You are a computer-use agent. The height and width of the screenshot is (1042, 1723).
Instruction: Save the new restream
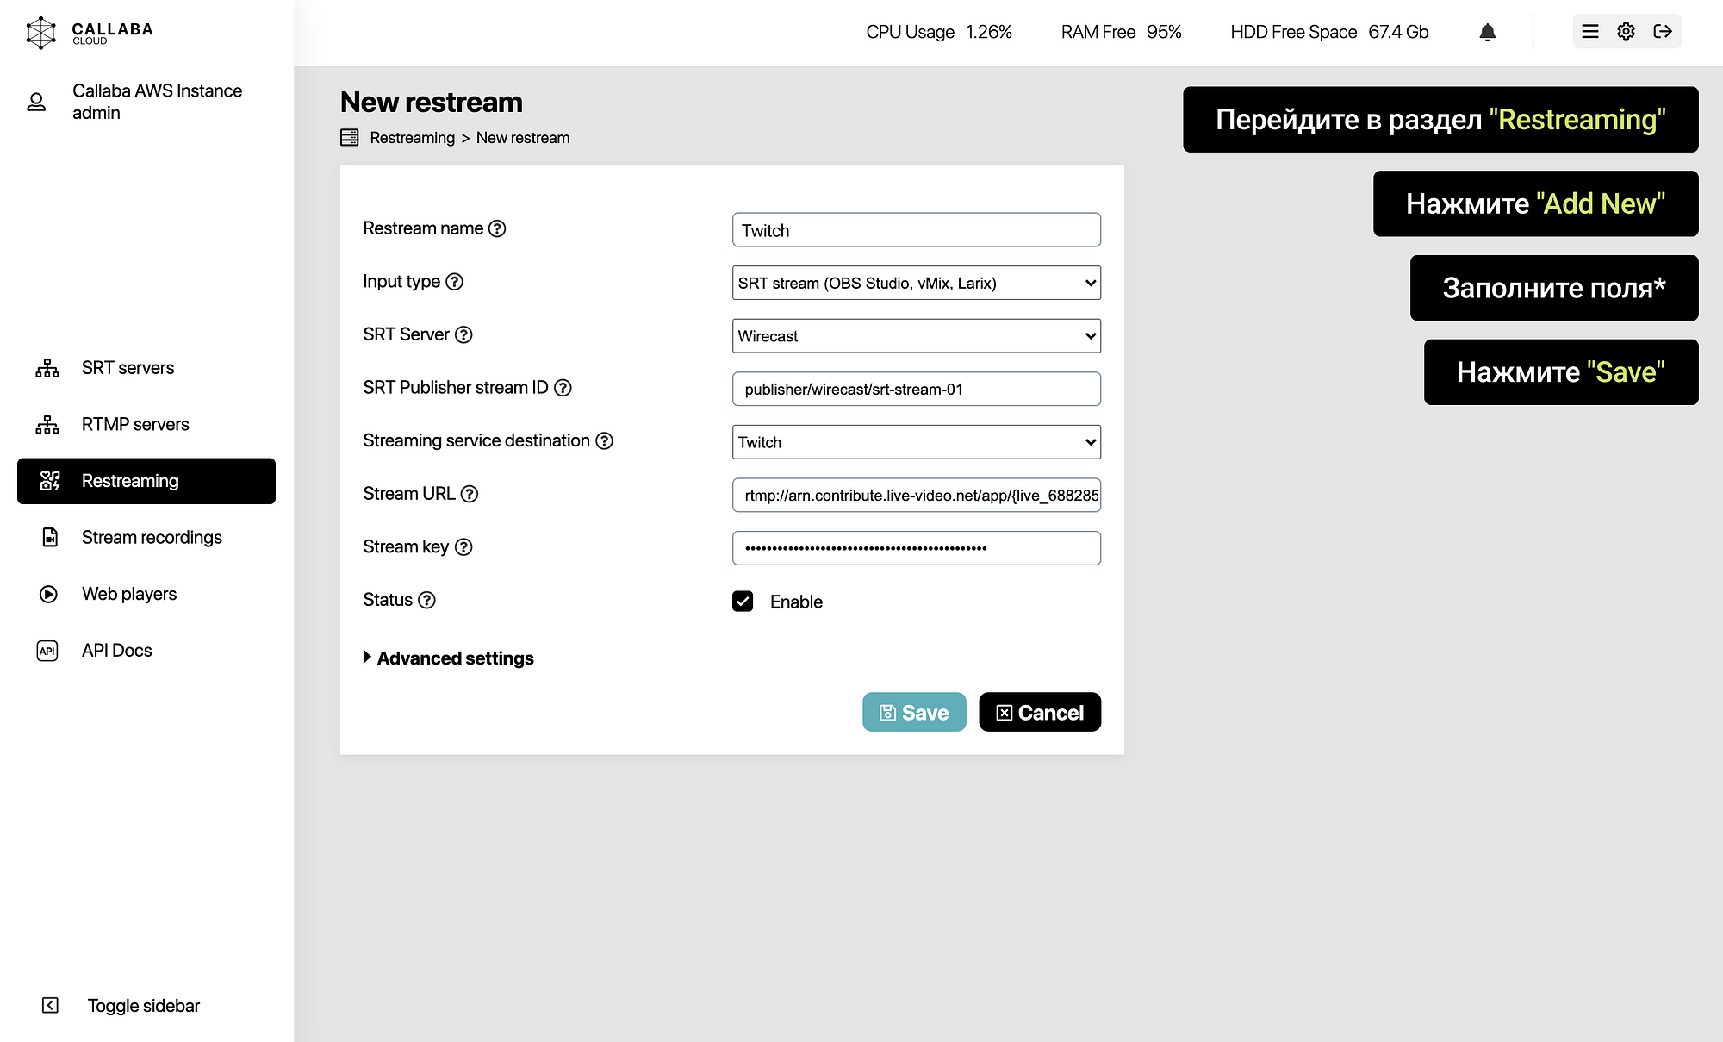[x=914, y=712]
